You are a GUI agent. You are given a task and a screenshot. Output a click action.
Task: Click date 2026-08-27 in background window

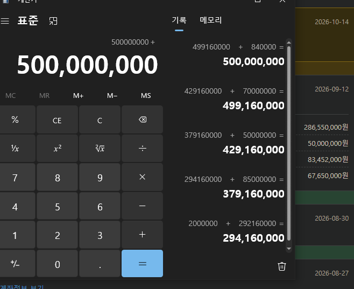pos(331,273)
